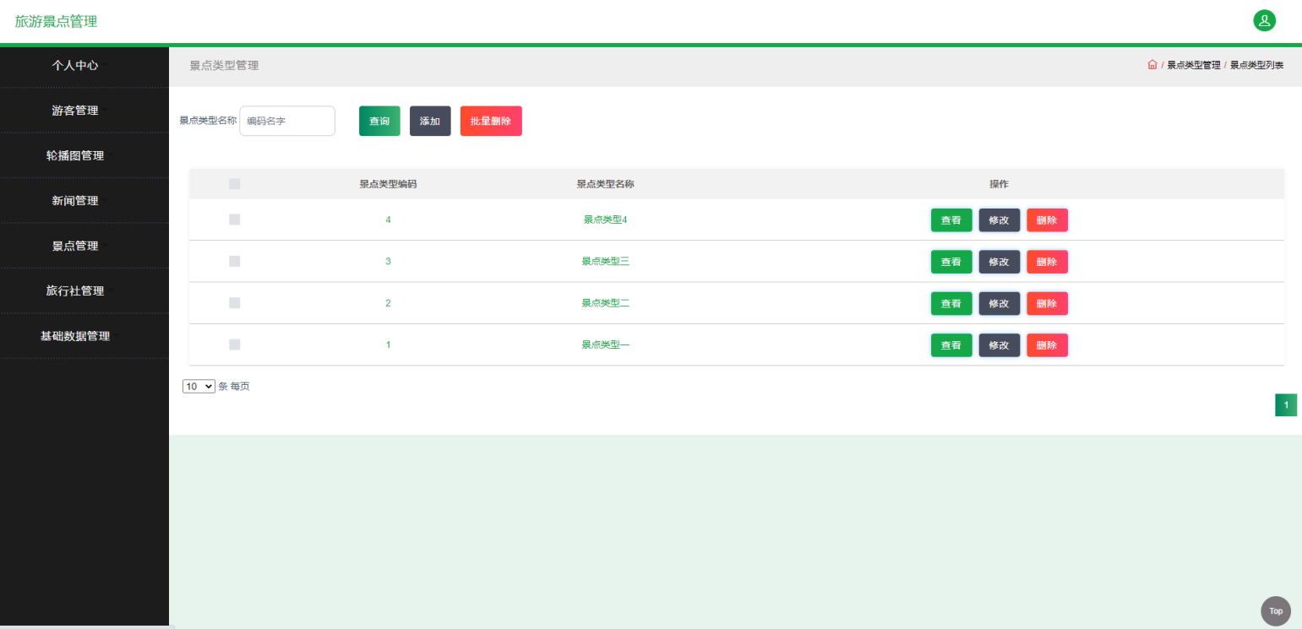Click name cell 景点类型二
This screenshot has width=1302, height=629.
coord(605,303)
